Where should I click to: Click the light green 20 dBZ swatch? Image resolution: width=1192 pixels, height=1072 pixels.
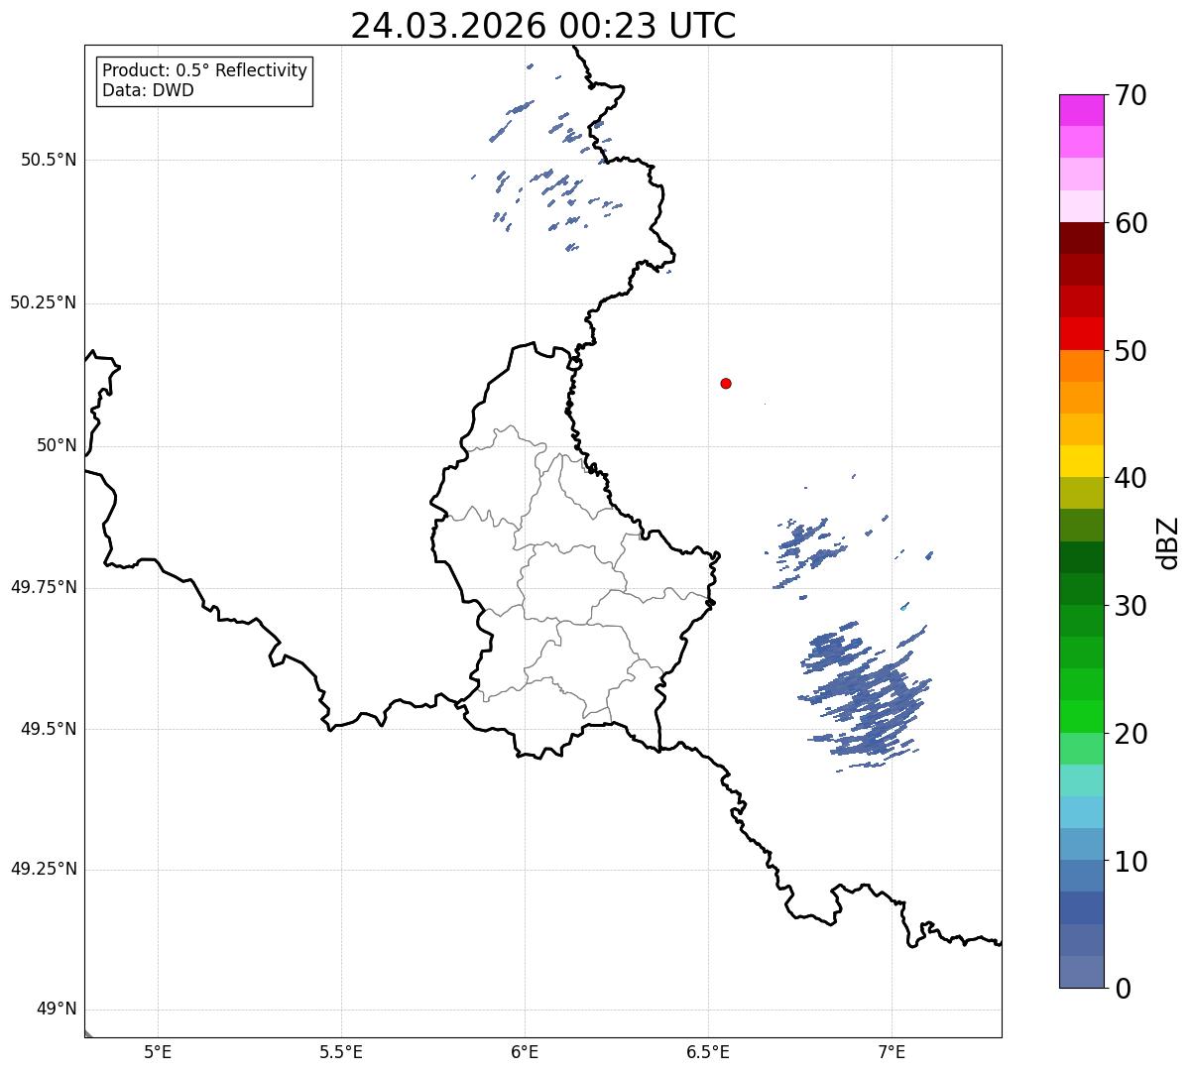[1081, 748]
